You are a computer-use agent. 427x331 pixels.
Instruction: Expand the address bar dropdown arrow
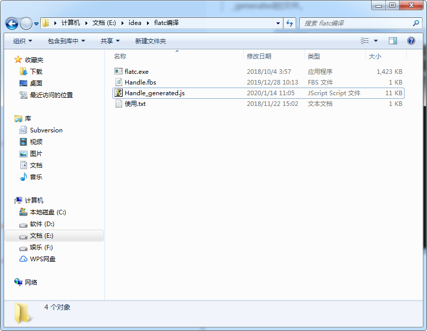pos(277,23)
